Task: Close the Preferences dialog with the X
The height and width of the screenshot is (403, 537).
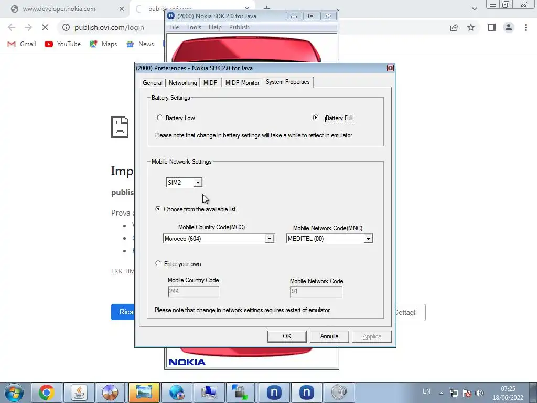Action: pos(390,68)
